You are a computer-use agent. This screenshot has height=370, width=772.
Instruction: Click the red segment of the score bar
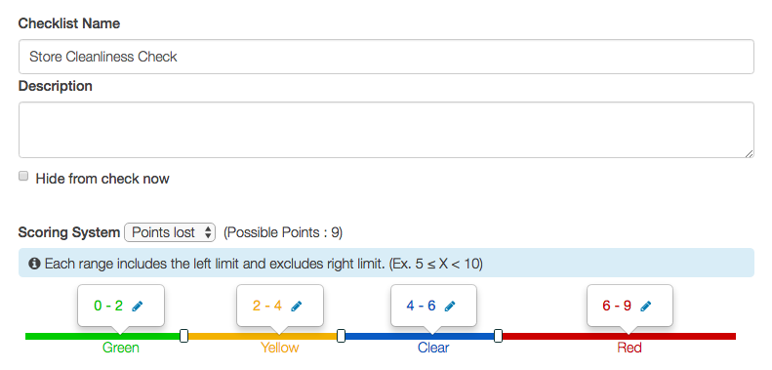point(619,336)
